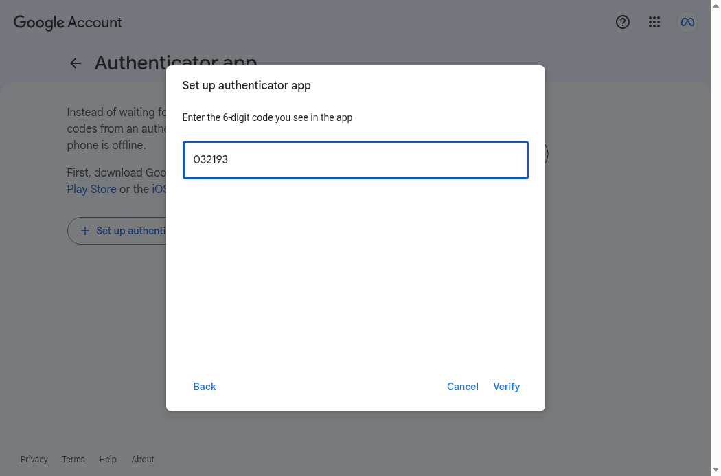This screenshot has width=721, height=476.
Task: Click the Verify button
Action: (x=506, y=387)
